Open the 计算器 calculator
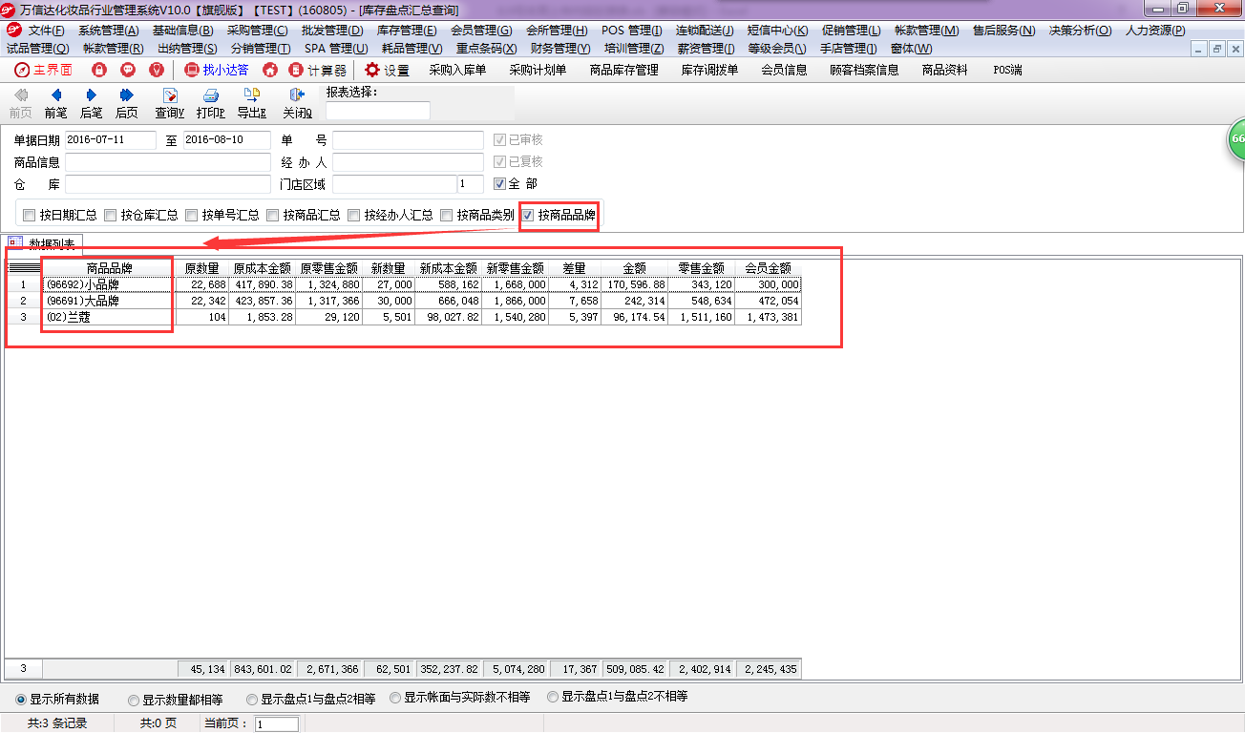 pyautogui.click(x=318, y=70)
